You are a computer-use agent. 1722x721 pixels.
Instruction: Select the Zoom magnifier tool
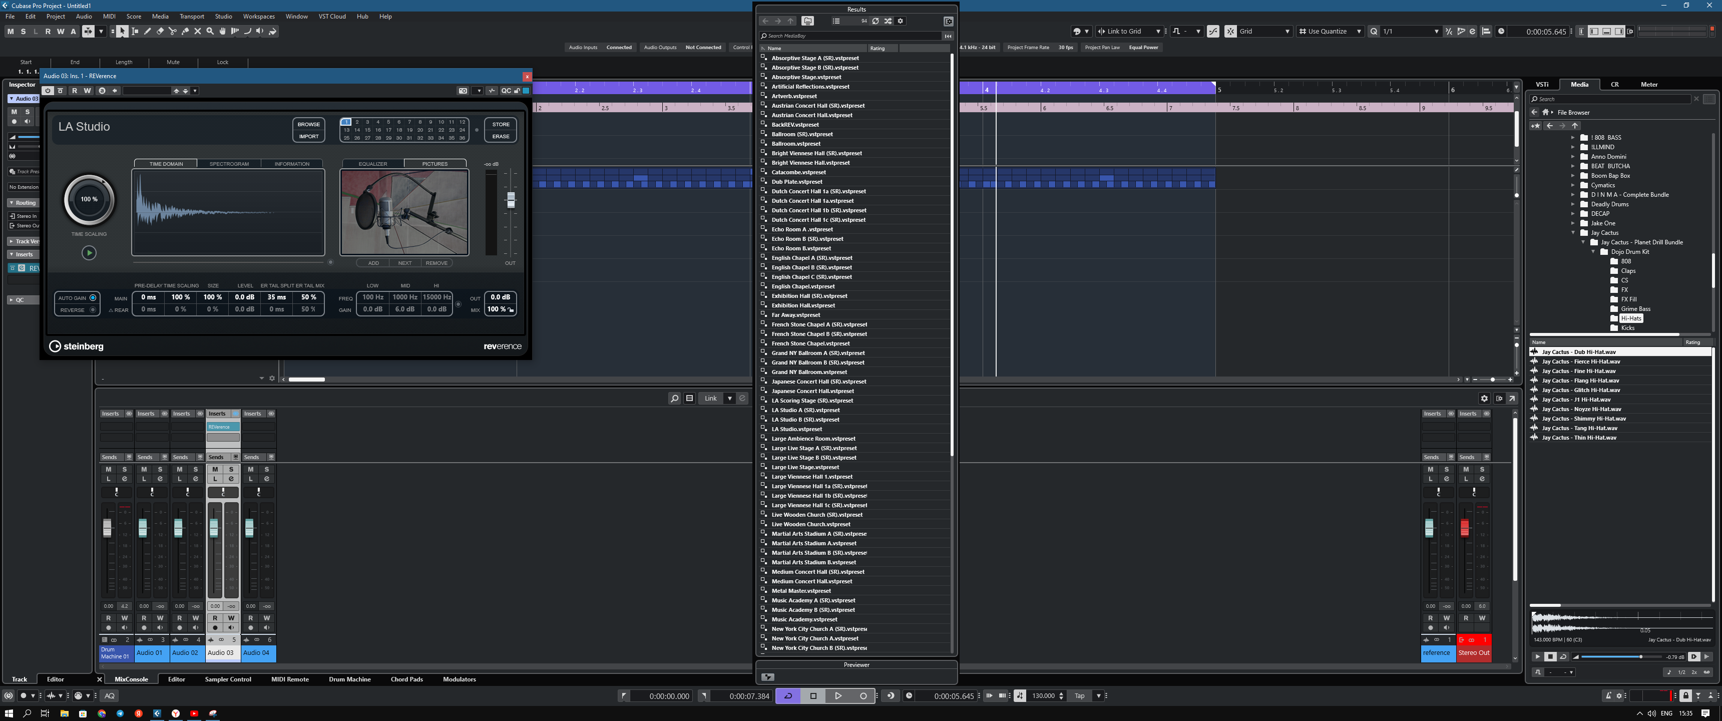[210, 32]
